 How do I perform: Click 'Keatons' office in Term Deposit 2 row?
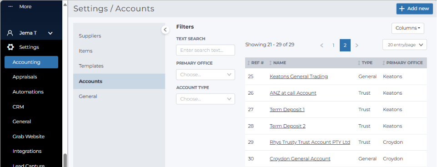coord(392,126)
